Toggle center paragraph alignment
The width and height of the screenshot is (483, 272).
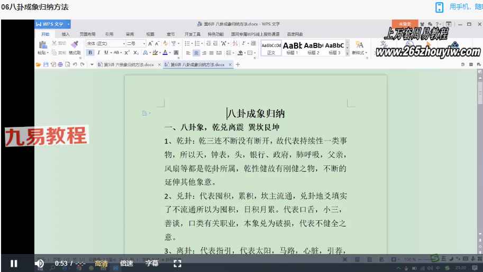(x=196, y=53)
